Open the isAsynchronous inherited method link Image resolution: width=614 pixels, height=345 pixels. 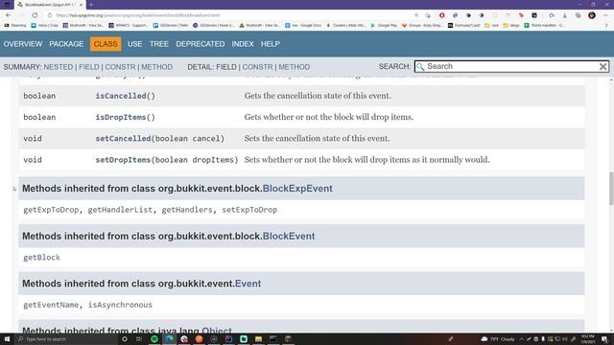coord(120,305)
